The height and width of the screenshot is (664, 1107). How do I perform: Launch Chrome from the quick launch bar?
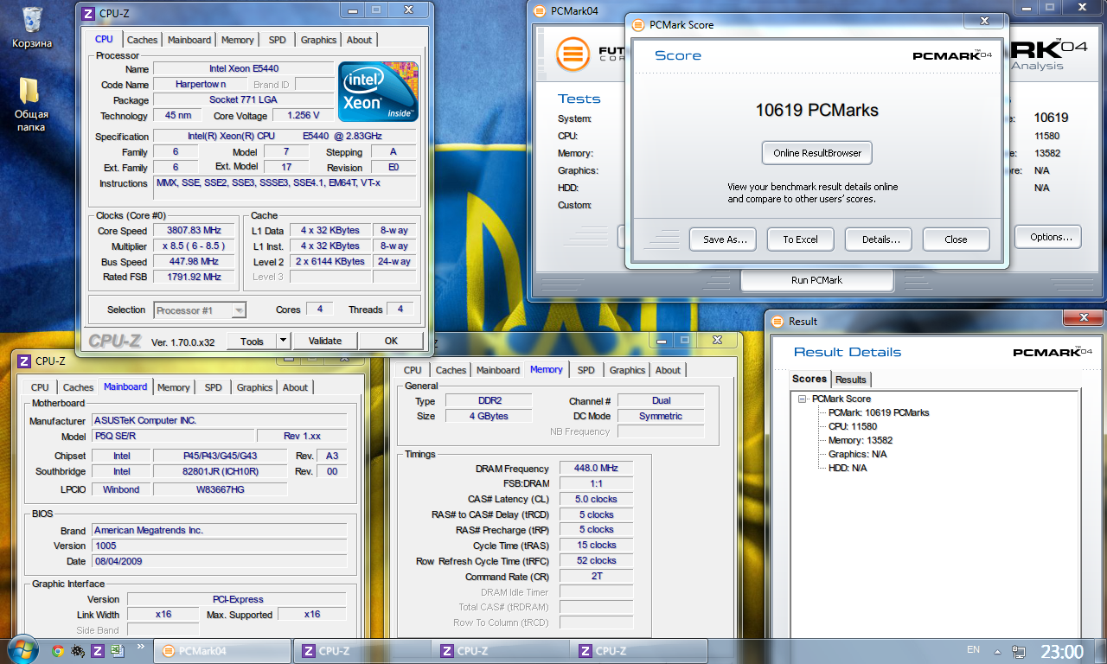tap(58, 651)
